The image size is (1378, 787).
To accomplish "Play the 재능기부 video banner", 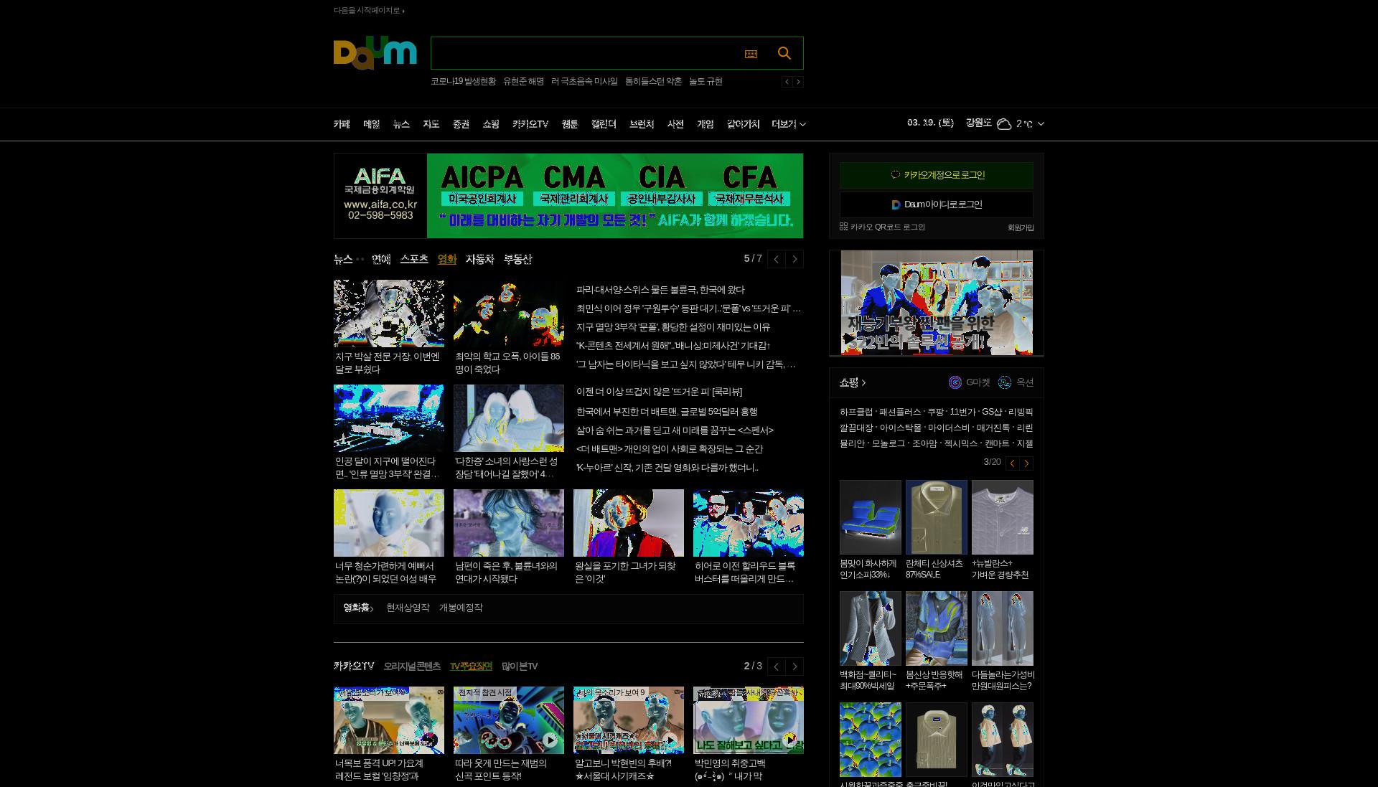I will click(937, 302).
